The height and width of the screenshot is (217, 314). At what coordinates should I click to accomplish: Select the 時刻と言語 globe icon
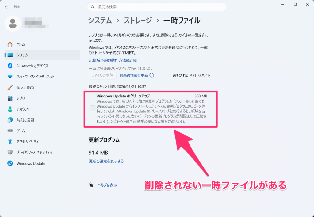(x=10, y=120)
